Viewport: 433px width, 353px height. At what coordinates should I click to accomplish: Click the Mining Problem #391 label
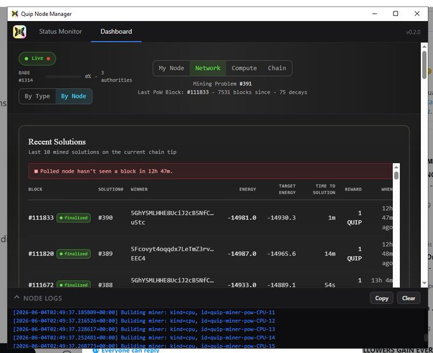222,83
